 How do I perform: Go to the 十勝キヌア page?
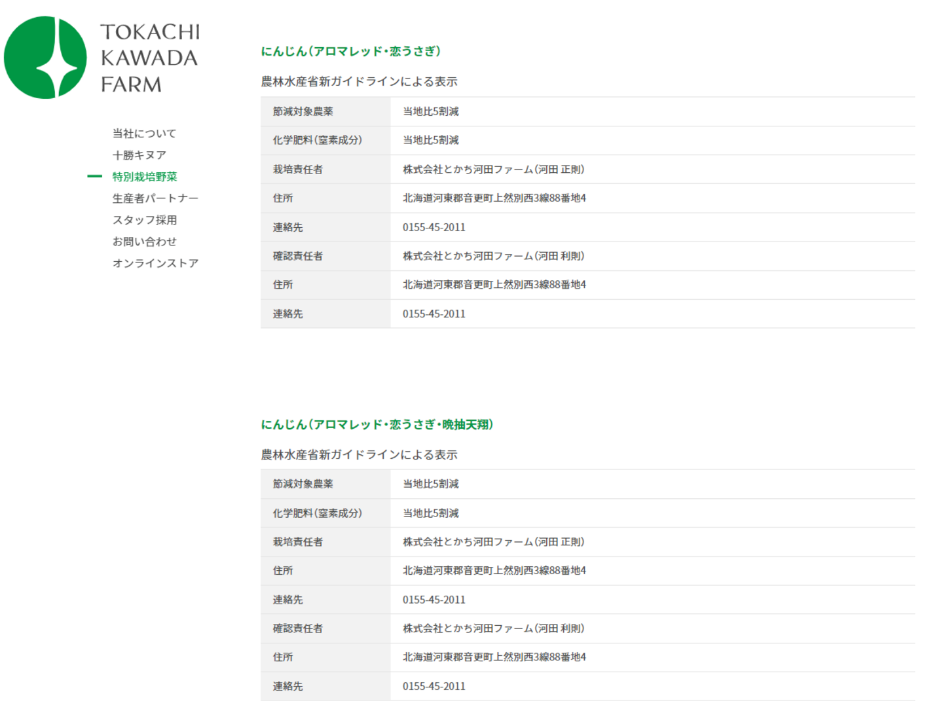point(139,155)
